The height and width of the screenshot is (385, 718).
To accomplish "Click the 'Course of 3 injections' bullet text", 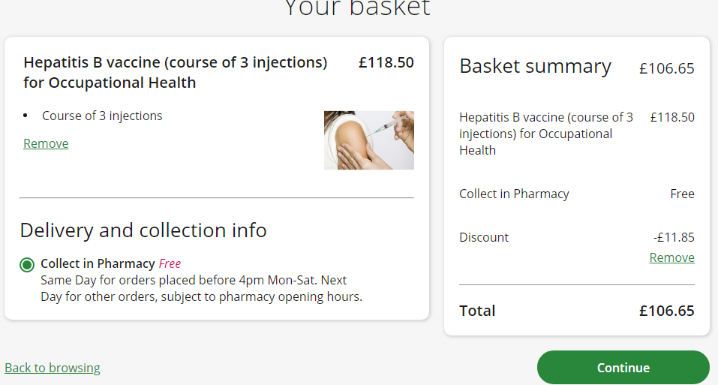I will (x=102, y=116).
